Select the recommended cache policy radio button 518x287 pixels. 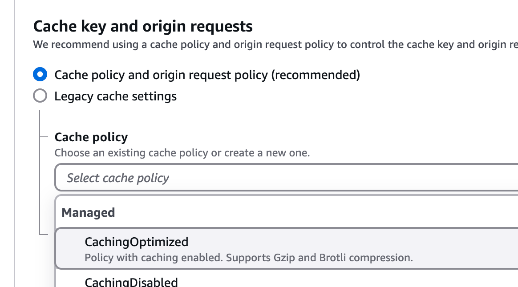40,75
